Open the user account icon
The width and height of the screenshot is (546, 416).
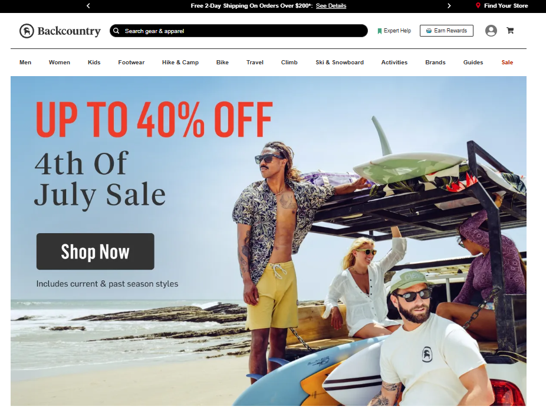click(491, 31)
